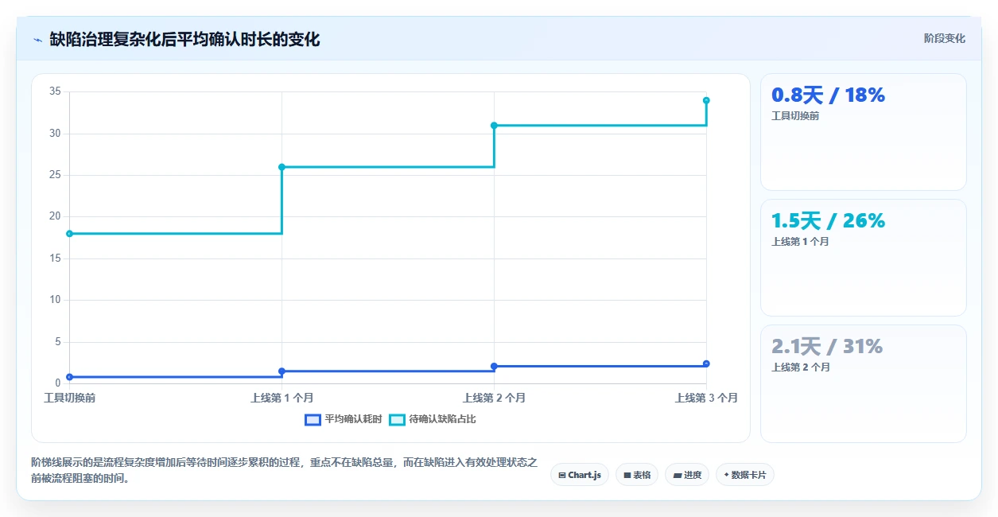Click the 工具切换前 caption in first card
The height and width of the screenshot is (517, 998).
tap(795, 116)
